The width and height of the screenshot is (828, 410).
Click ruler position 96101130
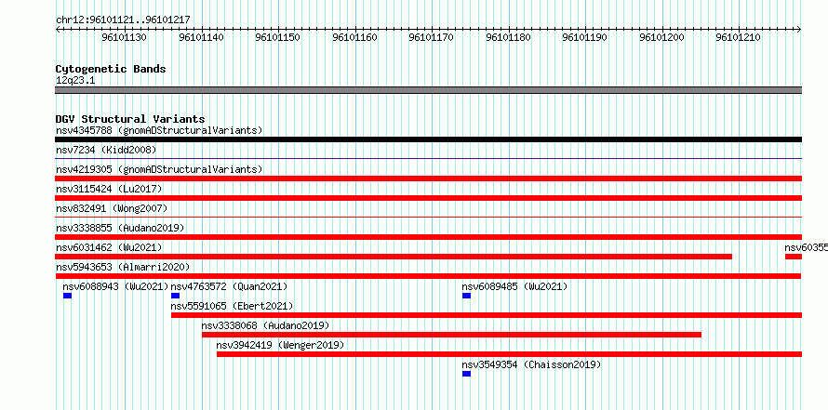coord(125,37)
